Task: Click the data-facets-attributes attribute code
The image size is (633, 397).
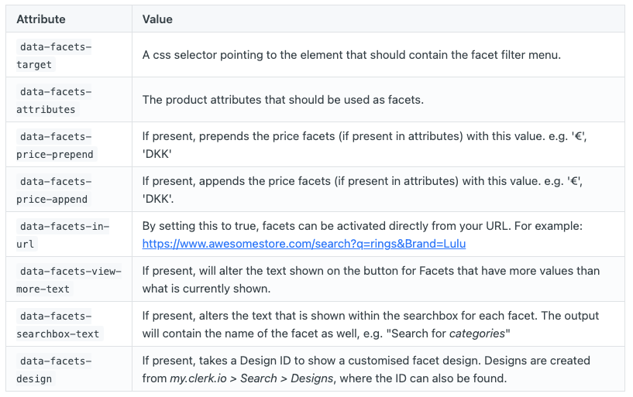Action: click(x=54, y=101)
